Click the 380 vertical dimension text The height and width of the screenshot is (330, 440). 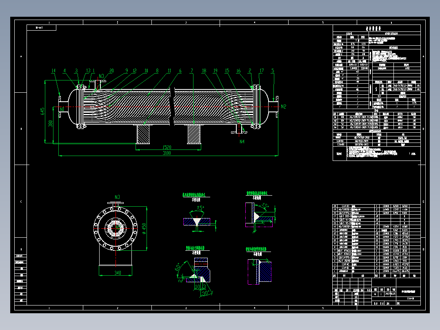coord(51,124)
